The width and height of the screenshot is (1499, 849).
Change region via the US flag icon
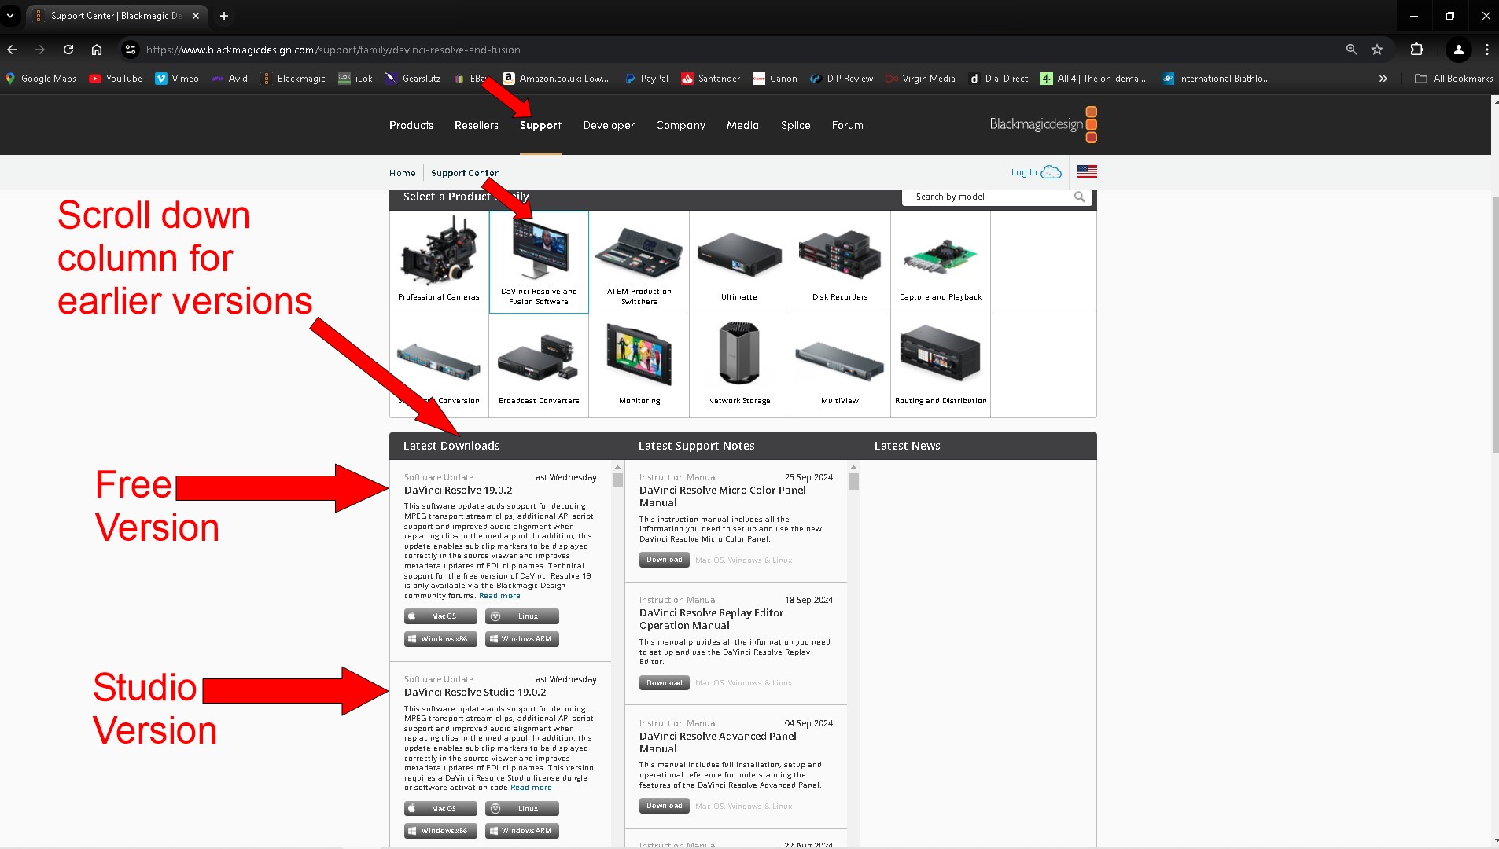click(1087, 171)
